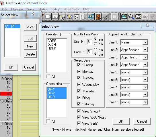Click the addressed letter toolbar icon
Screen dimensions: 156x137
[x=55, y=17]
